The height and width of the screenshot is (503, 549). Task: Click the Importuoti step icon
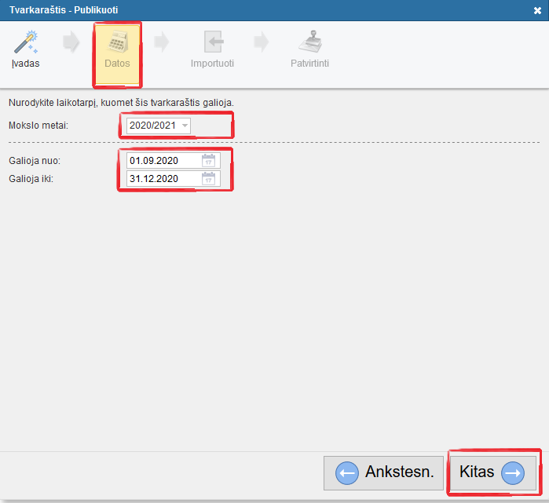[x=212, y=42]
